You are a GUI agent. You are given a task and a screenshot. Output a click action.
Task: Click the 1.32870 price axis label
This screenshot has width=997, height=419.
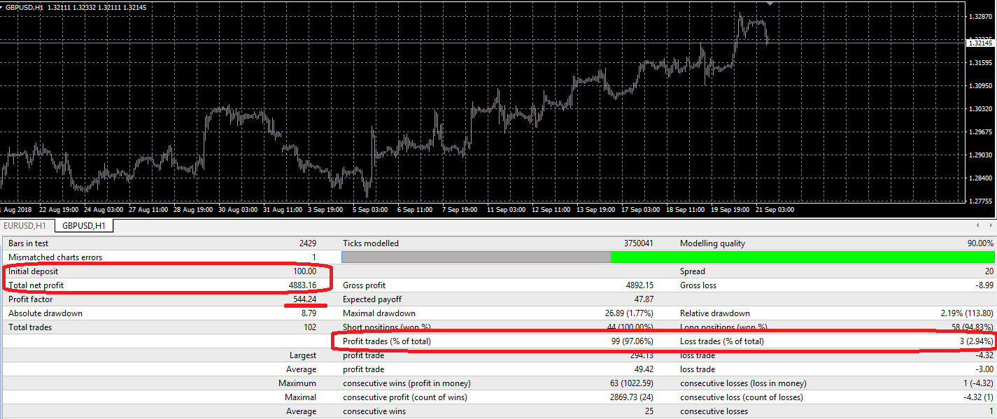tap(982, 16)
